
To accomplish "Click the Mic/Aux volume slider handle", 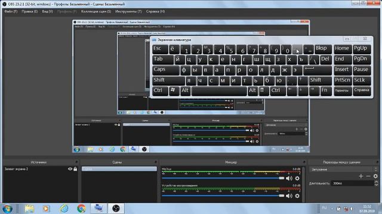I will pos(281,178).
